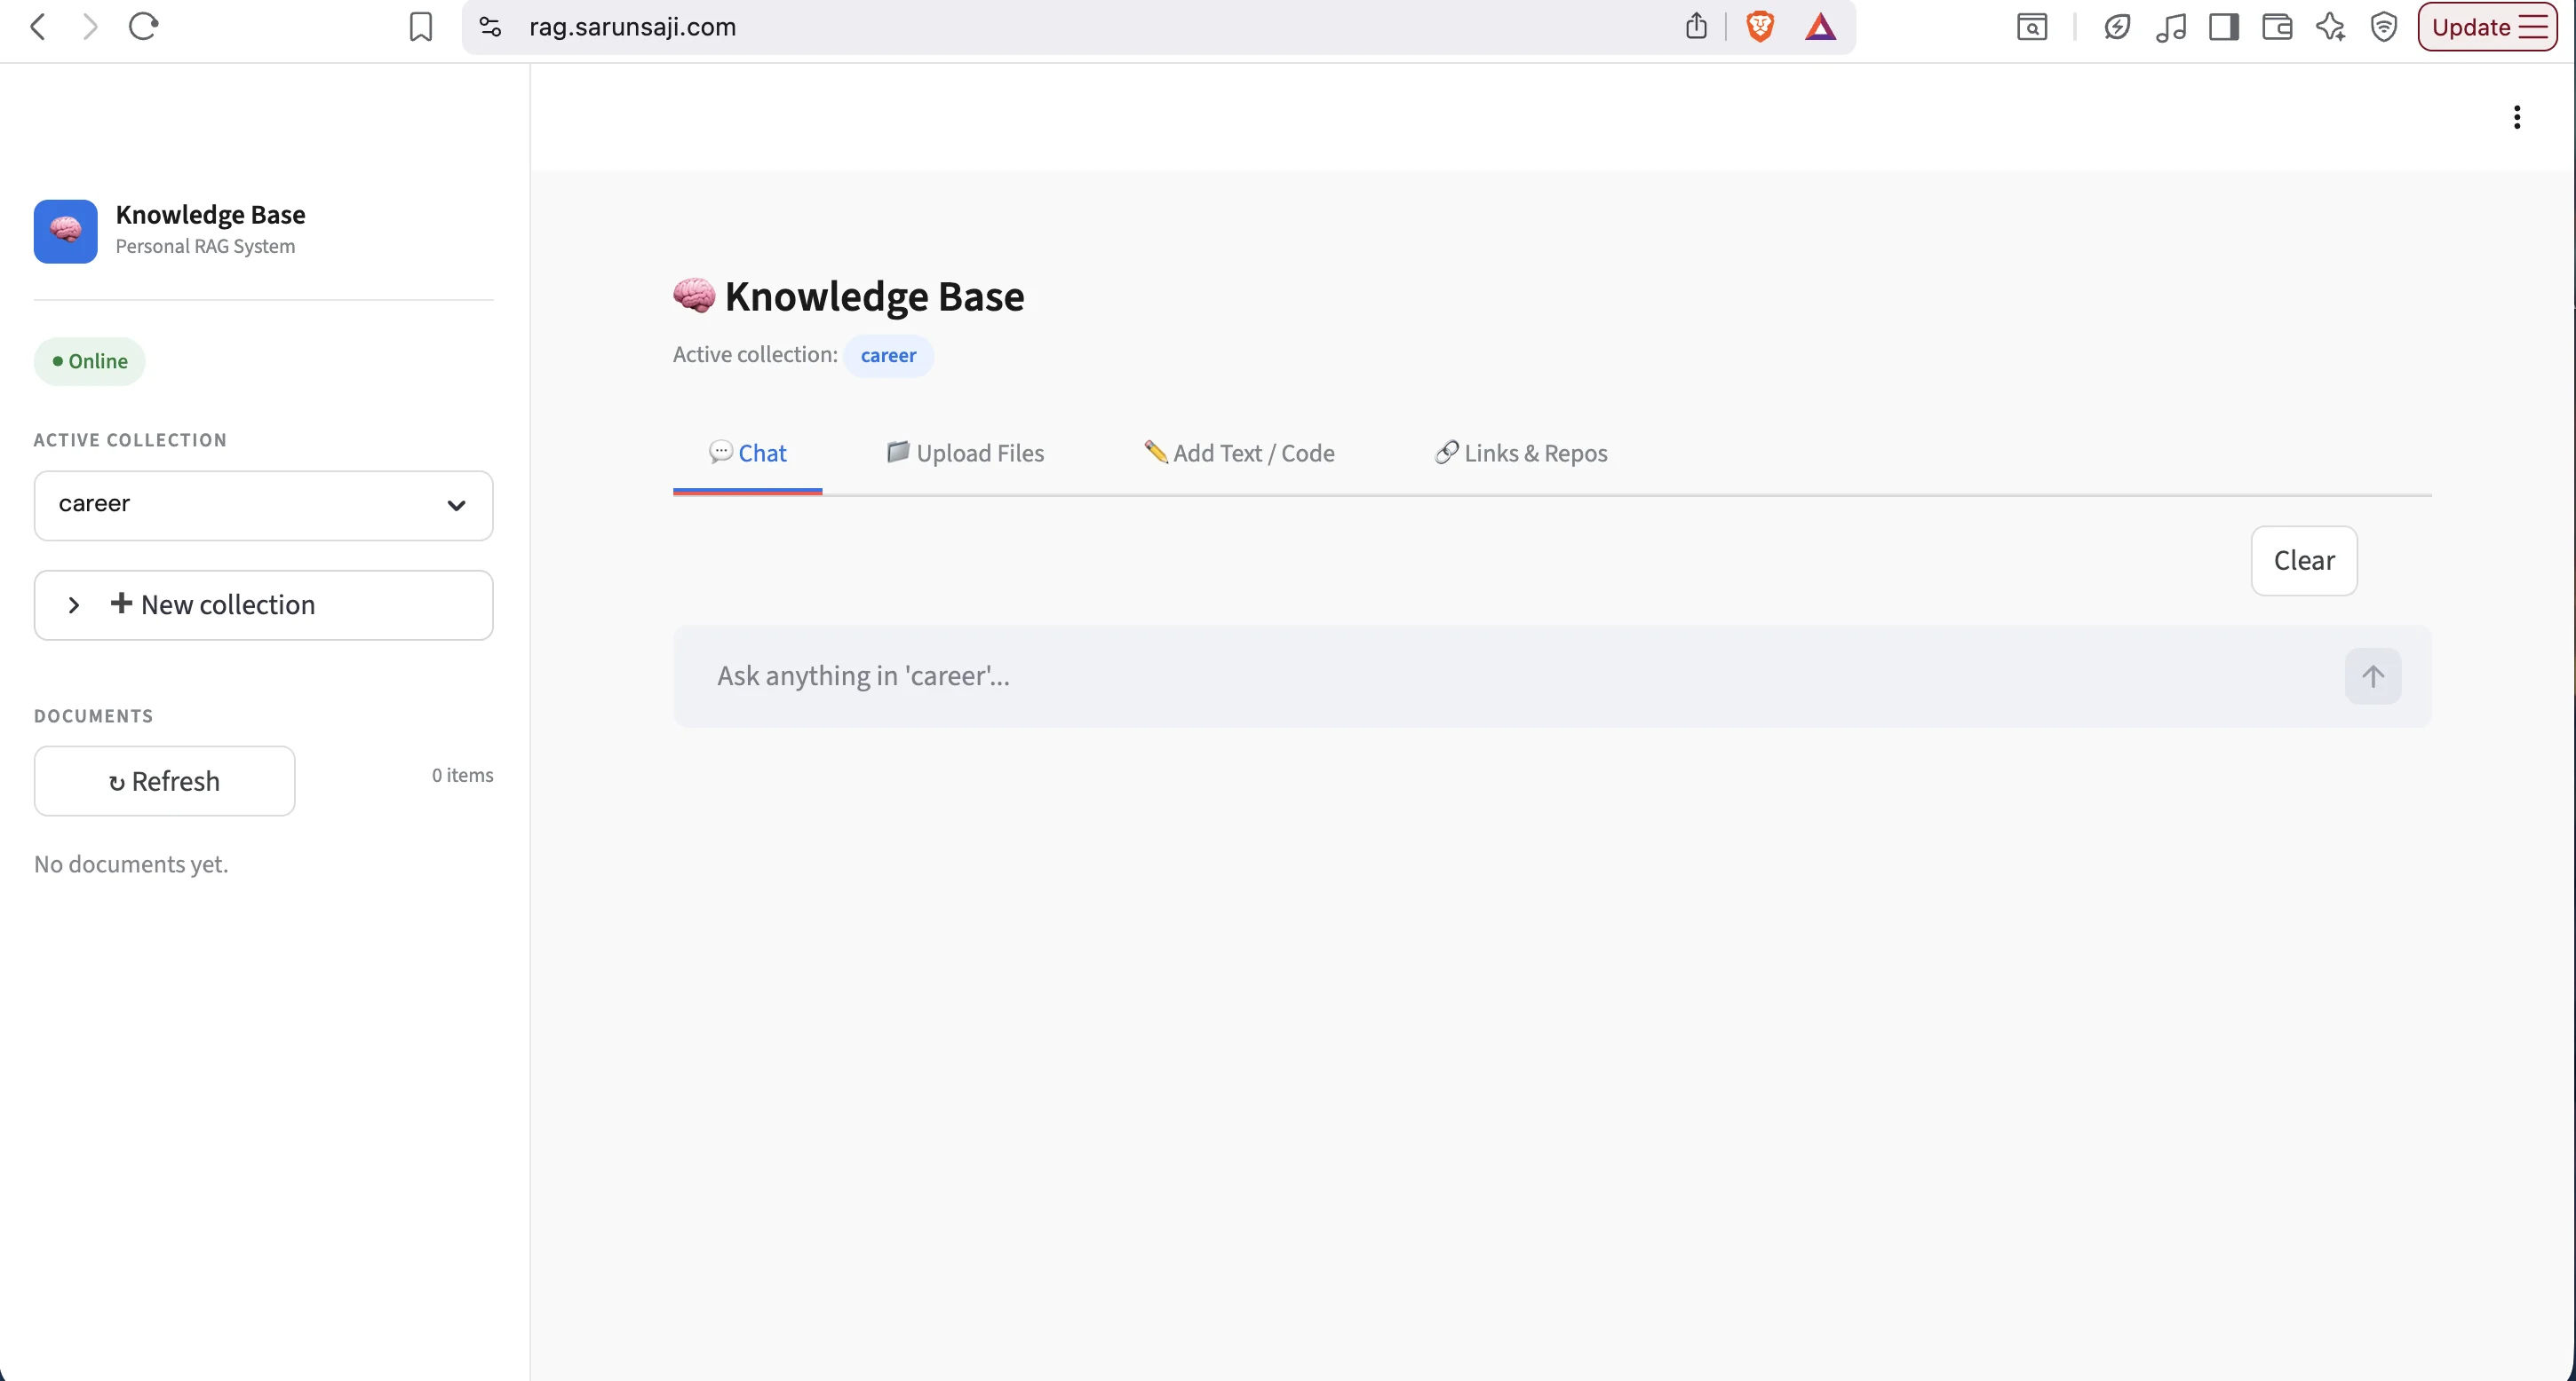Viewport: 2576px width, 1381px height.
Task: Go to the Links & Repos tab
Action: (x=1521, y=454)
